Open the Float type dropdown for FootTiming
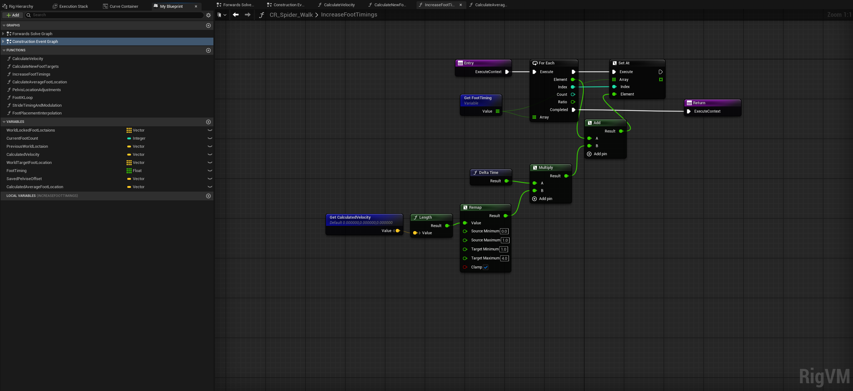Viewport: 853px width, 391px height. pyautogui.click(x=134, y=171)
